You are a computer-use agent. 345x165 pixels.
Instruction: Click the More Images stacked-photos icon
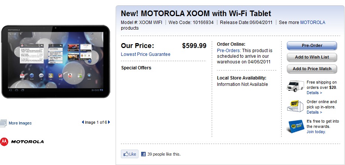tap(3, 123)
